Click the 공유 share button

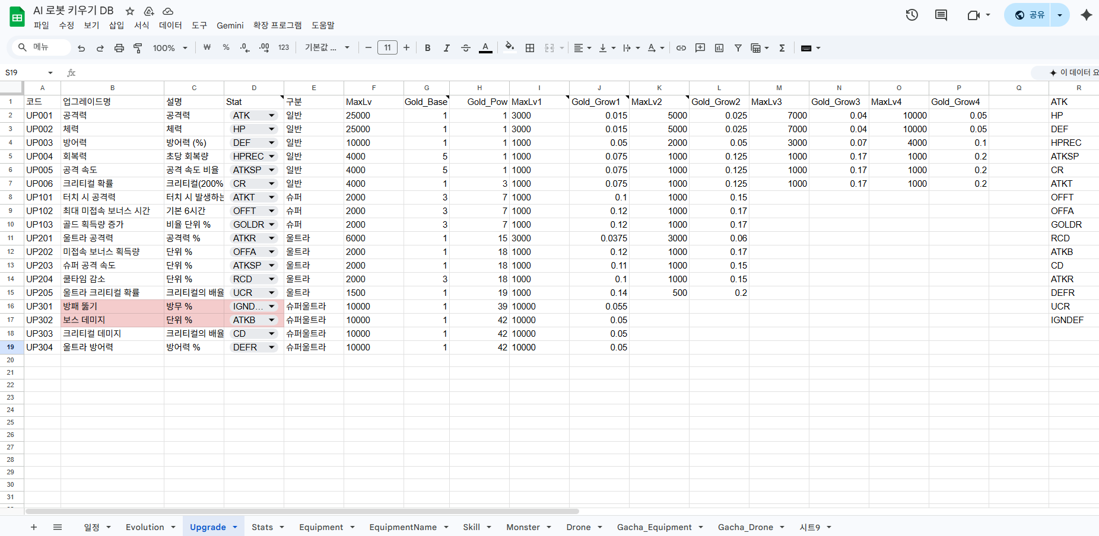tap(1029, 15)
